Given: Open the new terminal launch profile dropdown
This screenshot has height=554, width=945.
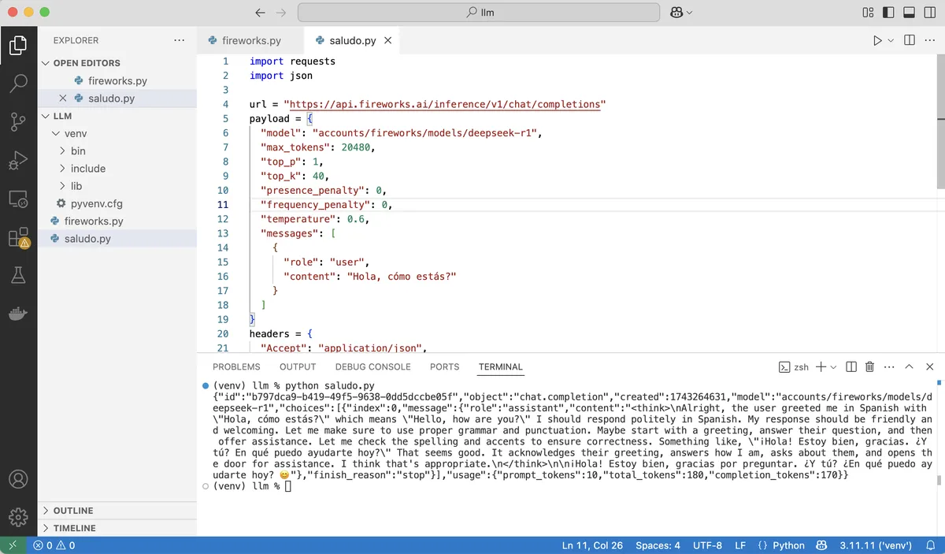Looking at the screenshot, I should tap(832, 366).
